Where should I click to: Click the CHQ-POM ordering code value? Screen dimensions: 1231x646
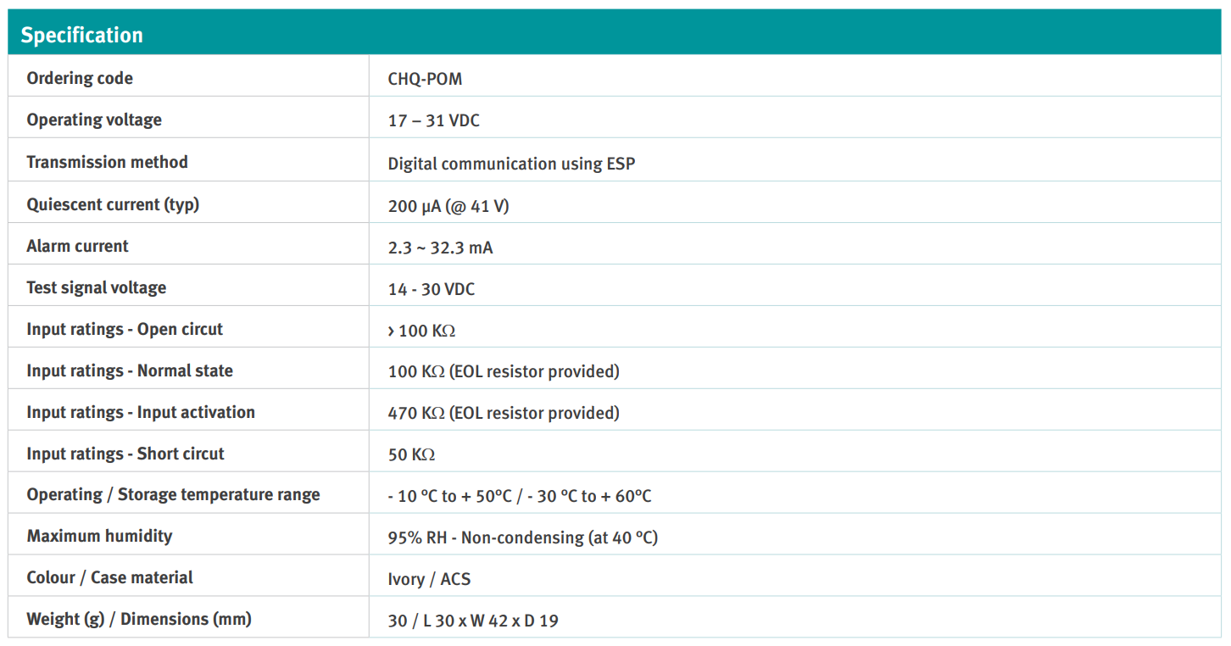[425, 79]
